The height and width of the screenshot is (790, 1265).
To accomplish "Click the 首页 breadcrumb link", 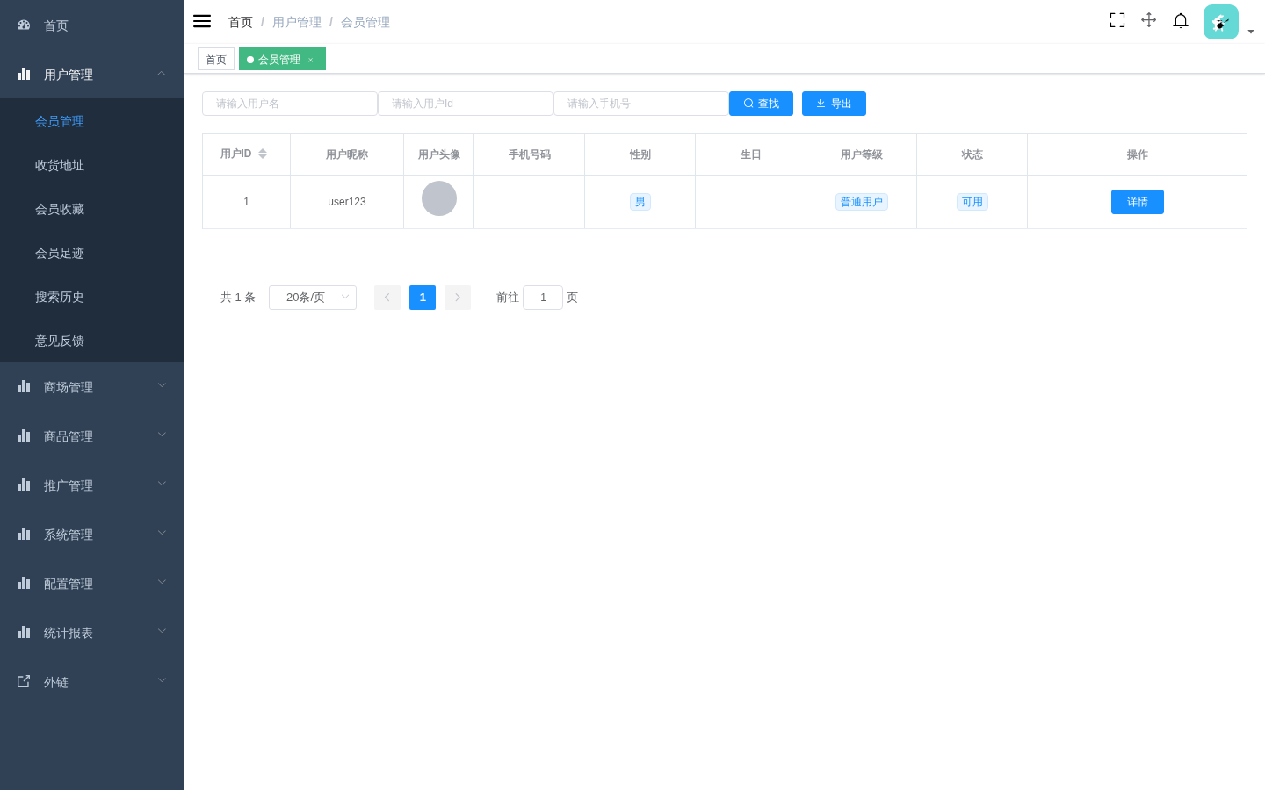I will tap(241, 22).
